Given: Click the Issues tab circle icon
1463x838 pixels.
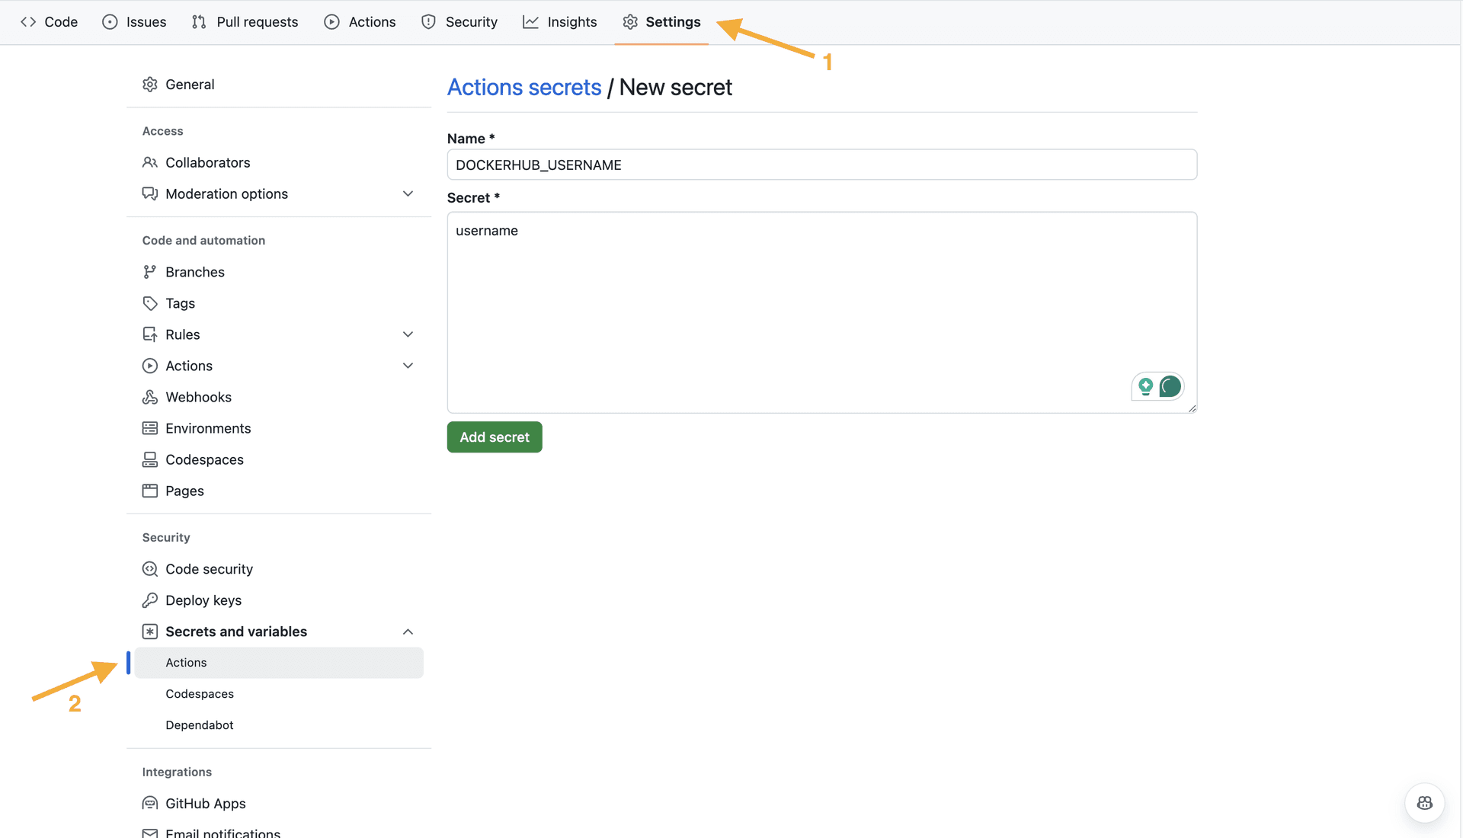Looking at the screenshot, I should 110,22.
